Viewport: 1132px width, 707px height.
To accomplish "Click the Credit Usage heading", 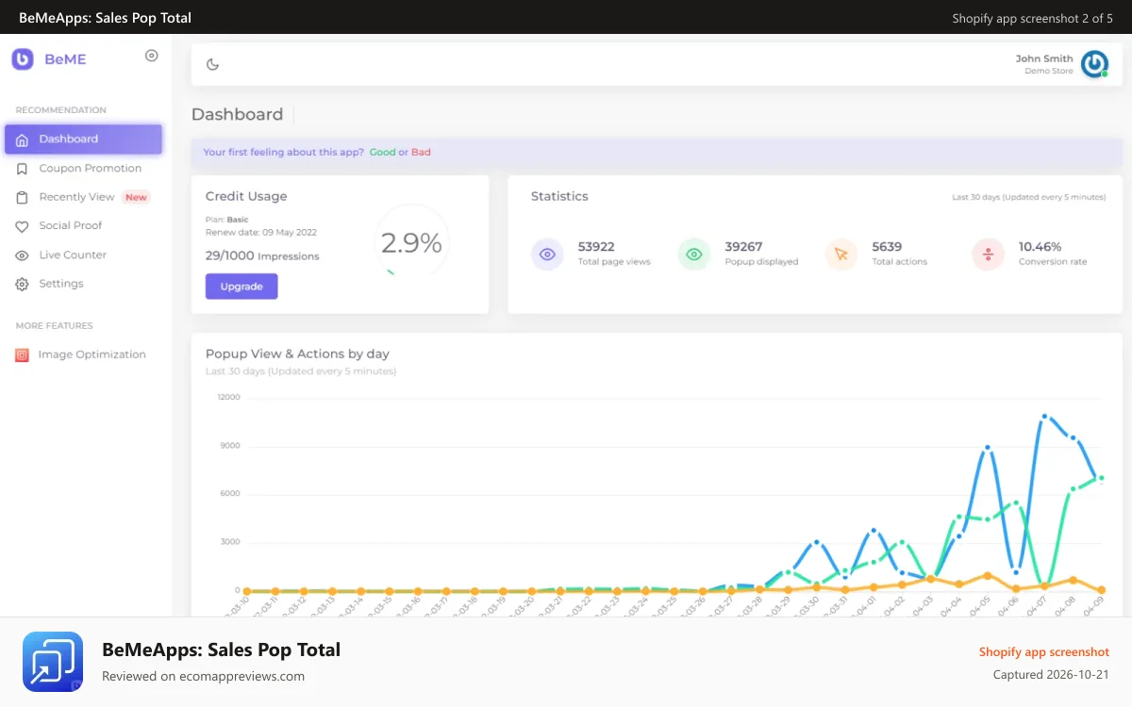I will 246,197.
